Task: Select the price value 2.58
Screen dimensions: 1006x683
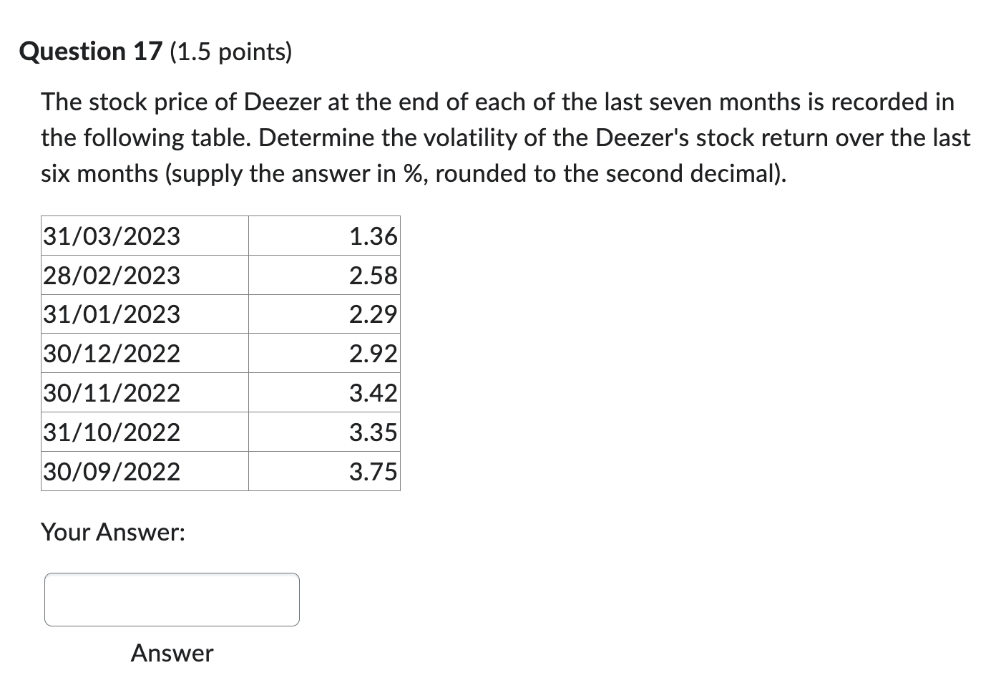Action: click(x=373, y=275)
